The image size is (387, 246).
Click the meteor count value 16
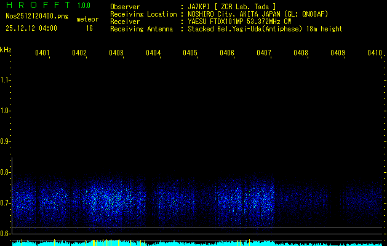(x=89, y=28)
